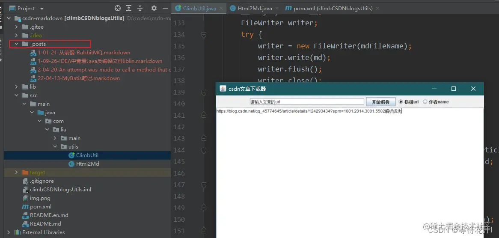Collapse the src folder chevron
Screen dimensions: 499x238
17,95
